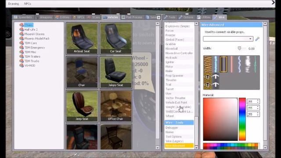Open the NPCs menu in top bar
The image size is (281, 158).
(28, 4)
